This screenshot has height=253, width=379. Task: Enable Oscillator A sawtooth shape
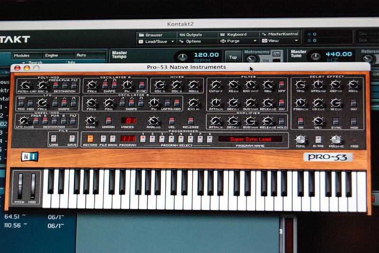click(105, 85)
